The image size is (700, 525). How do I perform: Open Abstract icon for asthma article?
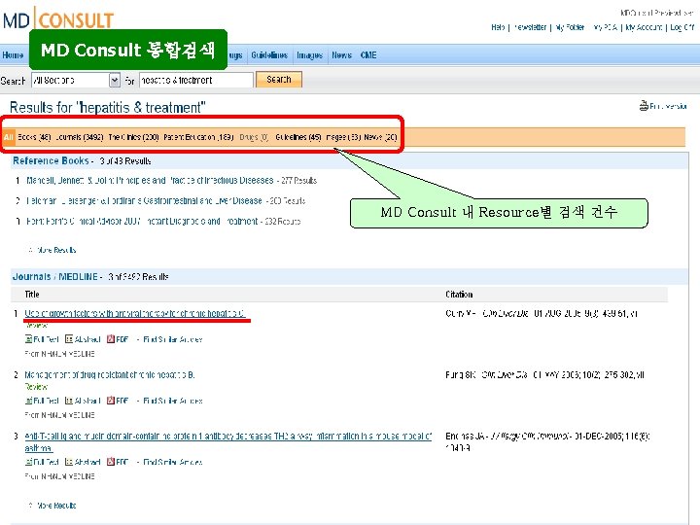click(69, 462)
